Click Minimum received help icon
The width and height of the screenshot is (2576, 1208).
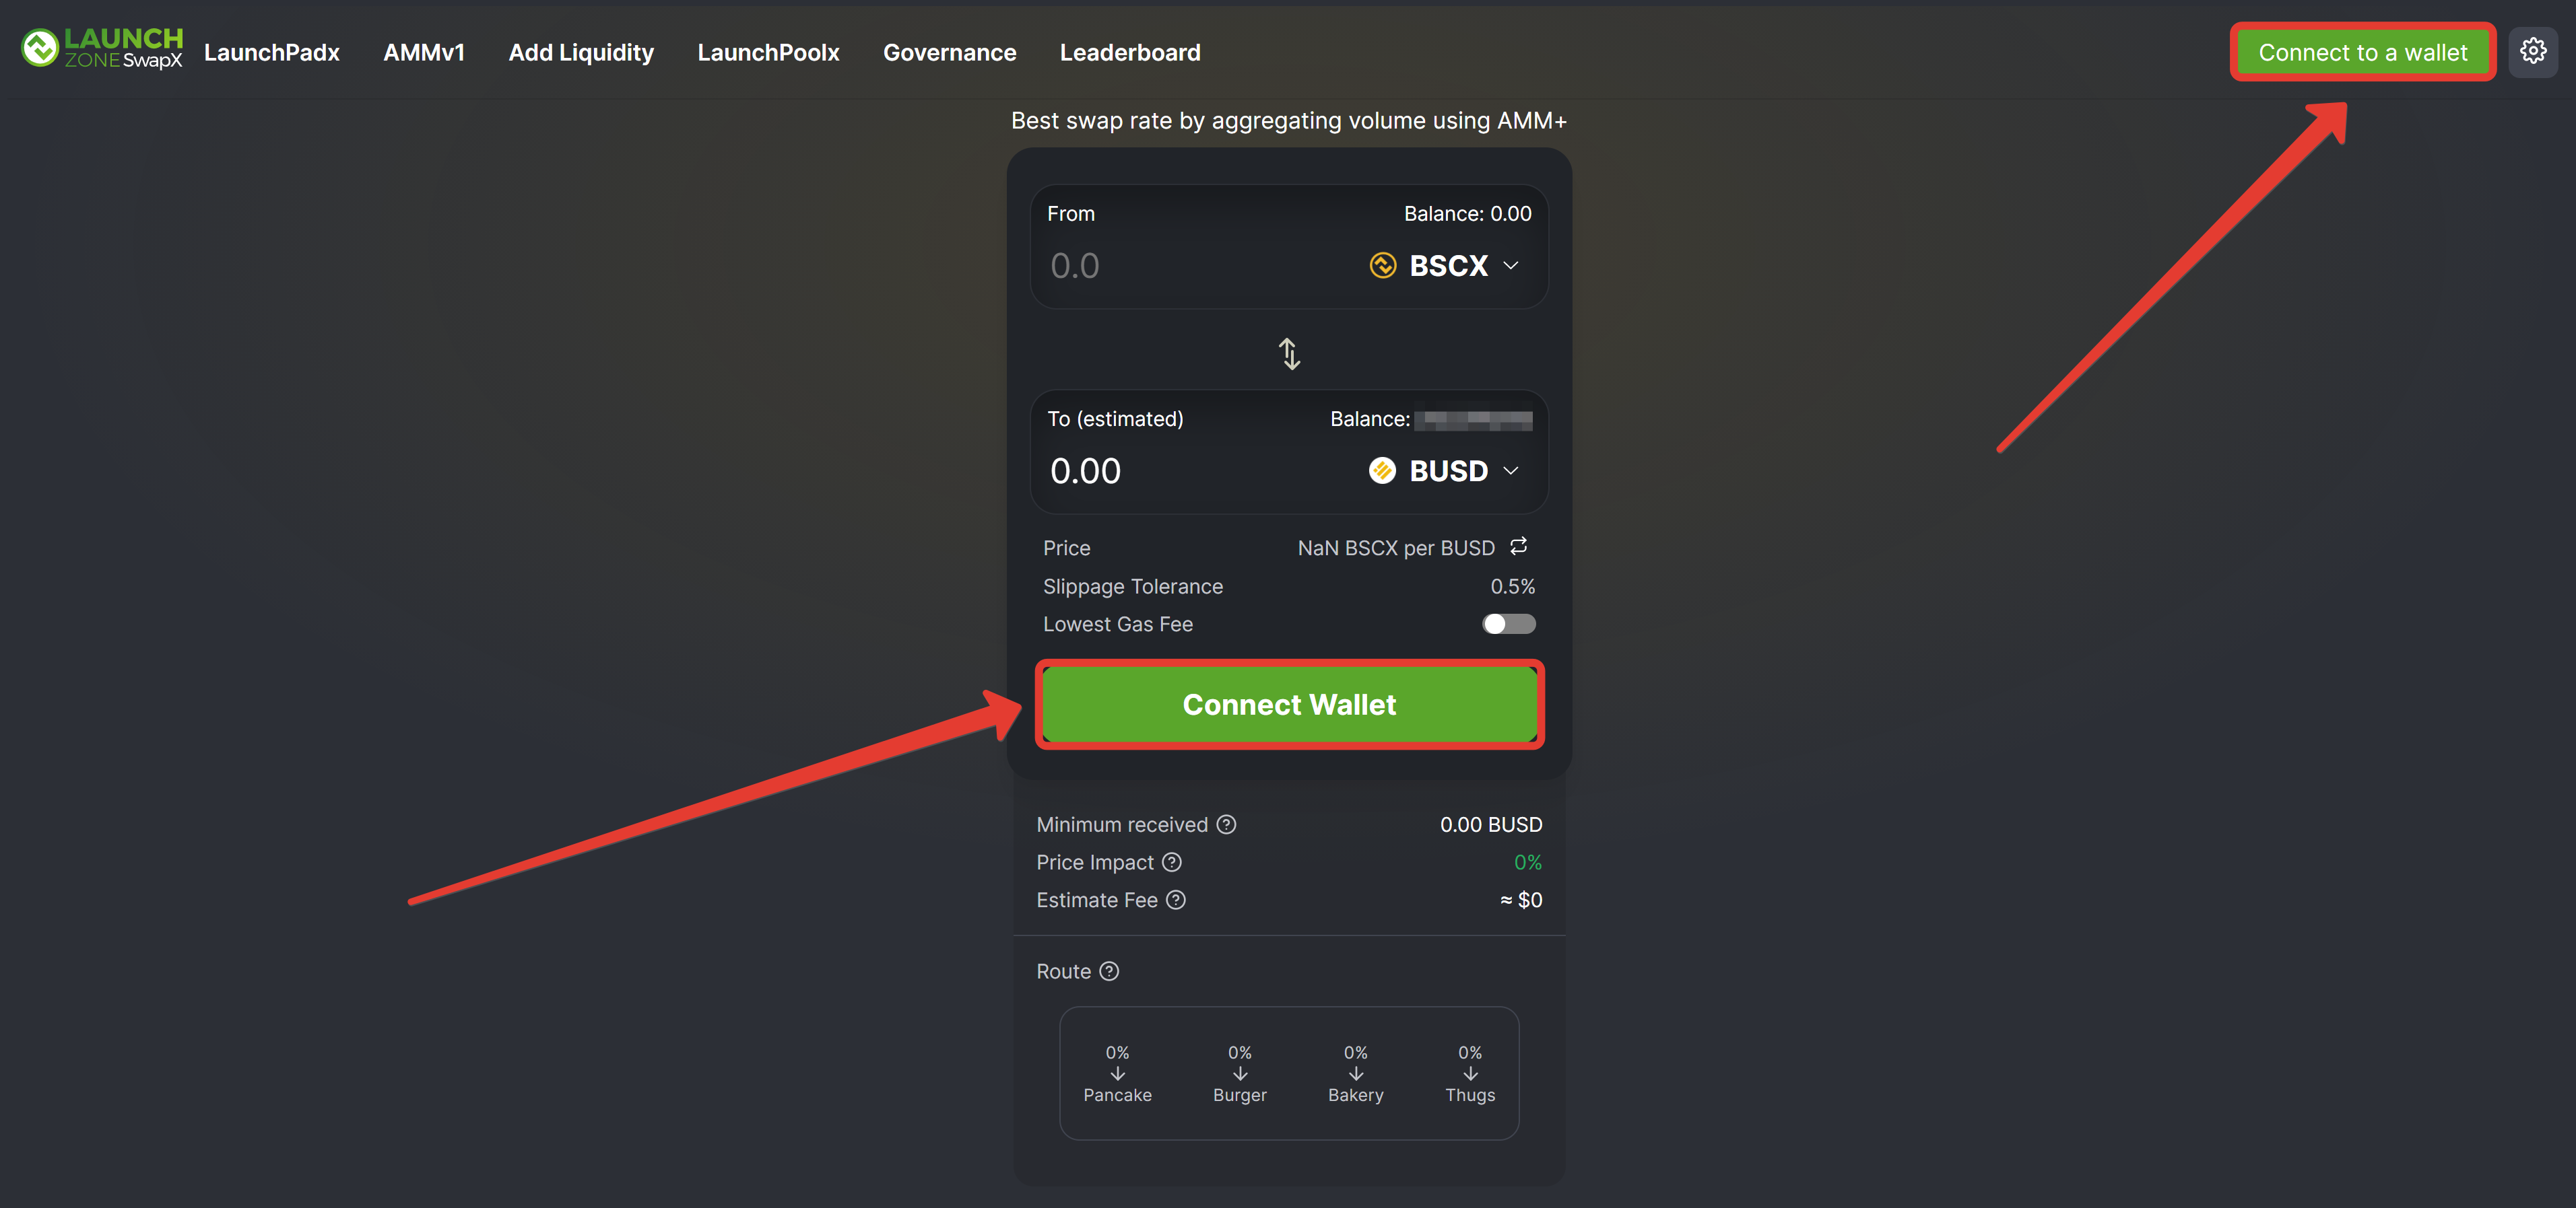pos(1226,824)
